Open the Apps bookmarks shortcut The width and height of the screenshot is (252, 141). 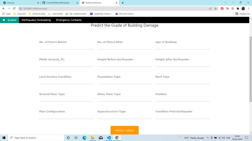point(7,14)
